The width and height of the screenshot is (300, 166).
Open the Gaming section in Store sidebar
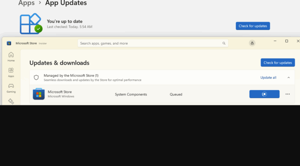[x=11, y=88]
